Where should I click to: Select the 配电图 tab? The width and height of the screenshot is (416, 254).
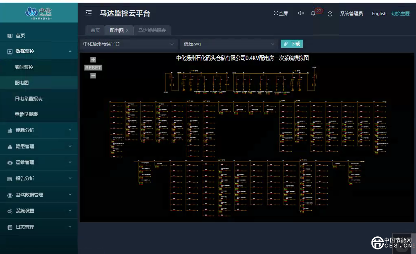point(117,30)
